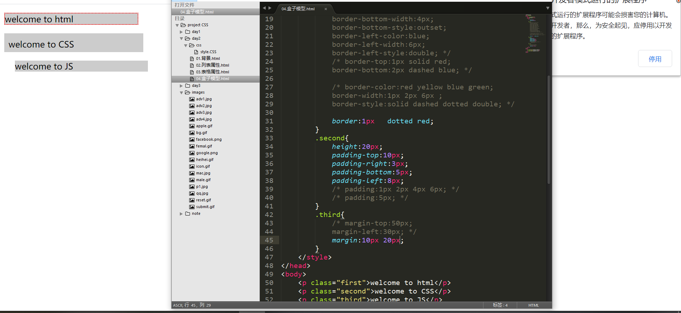Click the 标签: 4 tab size indicator
681x313 pixels.
coord(500,305)
